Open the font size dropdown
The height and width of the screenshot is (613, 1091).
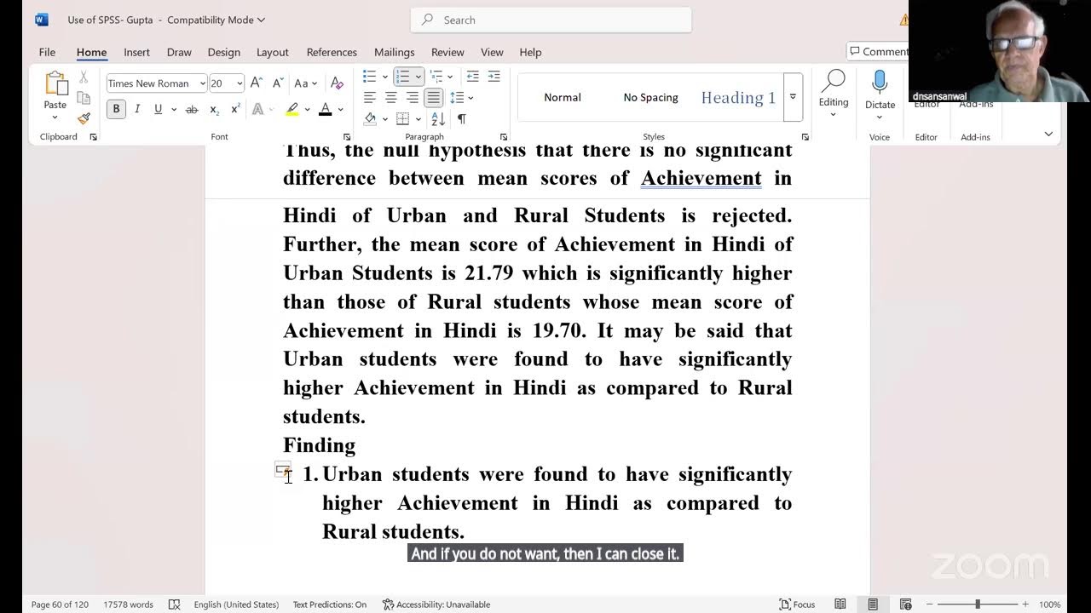click(x=240, y=83)
